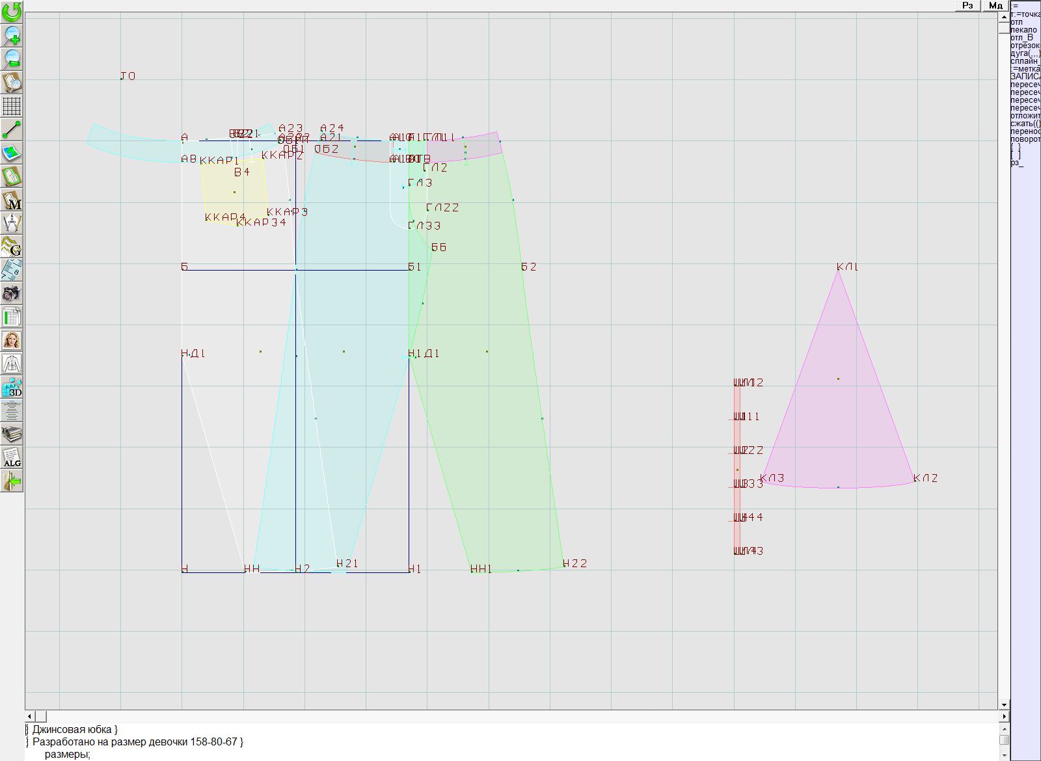Toggle the grid display icon
This screenshot has width=1041, height=761.
click(12, 105)
